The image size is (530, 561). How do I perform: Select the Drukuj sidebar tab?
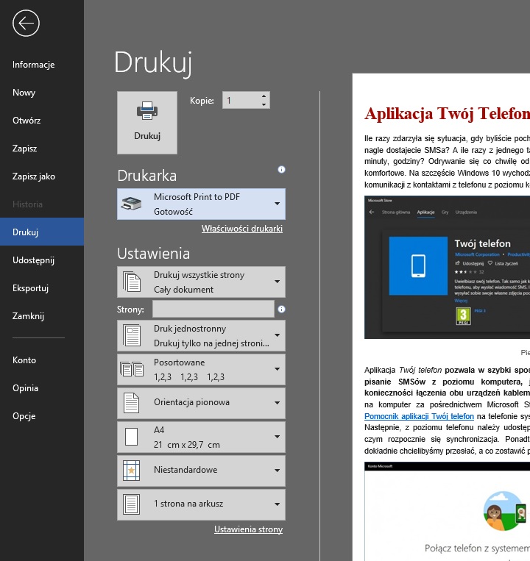[42, 232]
